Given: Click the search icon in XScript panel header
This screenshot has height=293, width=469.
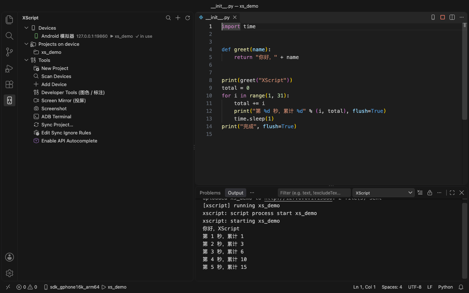Looking at the screenshot, I should point(168,18).
